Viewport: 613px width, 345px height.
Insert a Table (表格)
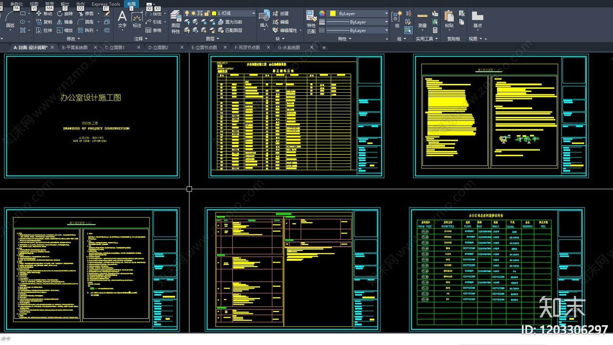coord(153,30)
